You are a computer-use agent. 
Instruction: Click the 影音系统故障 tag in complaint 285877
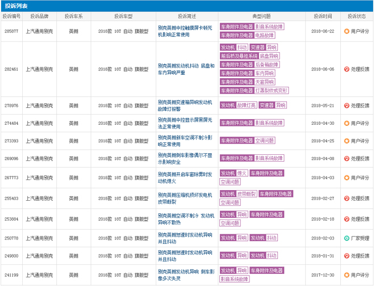269,27
